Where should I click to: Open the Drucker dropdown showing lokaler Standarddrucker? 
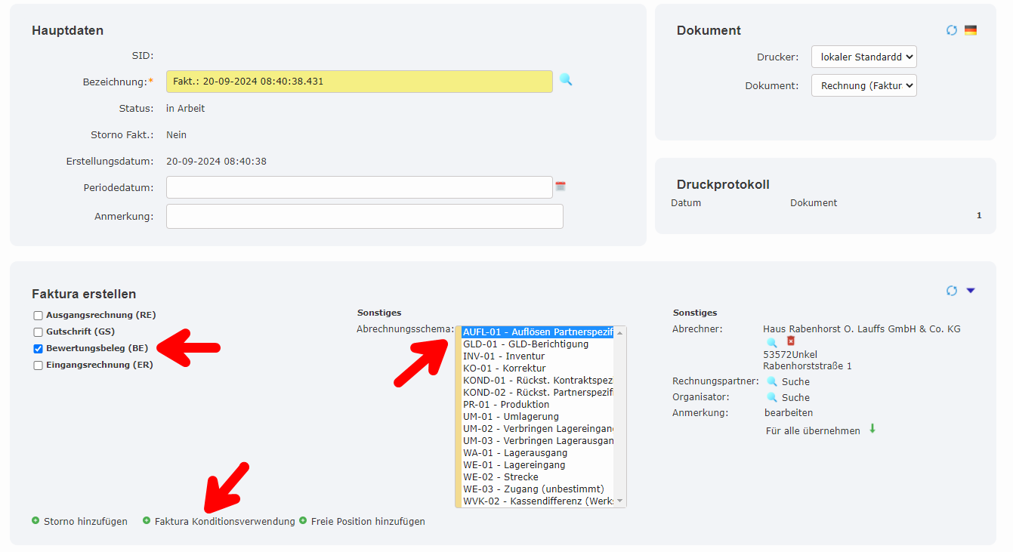click(x=863, y=56)
